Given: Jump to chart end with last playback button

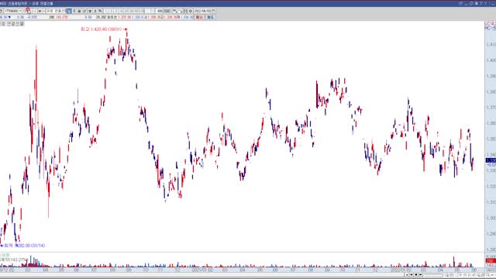Looking at the screenshot, I should coord(420,274).
